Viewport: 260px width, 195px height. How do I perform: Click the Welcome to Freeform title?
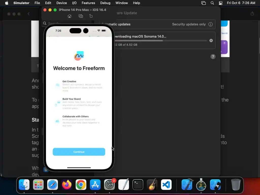79,68
